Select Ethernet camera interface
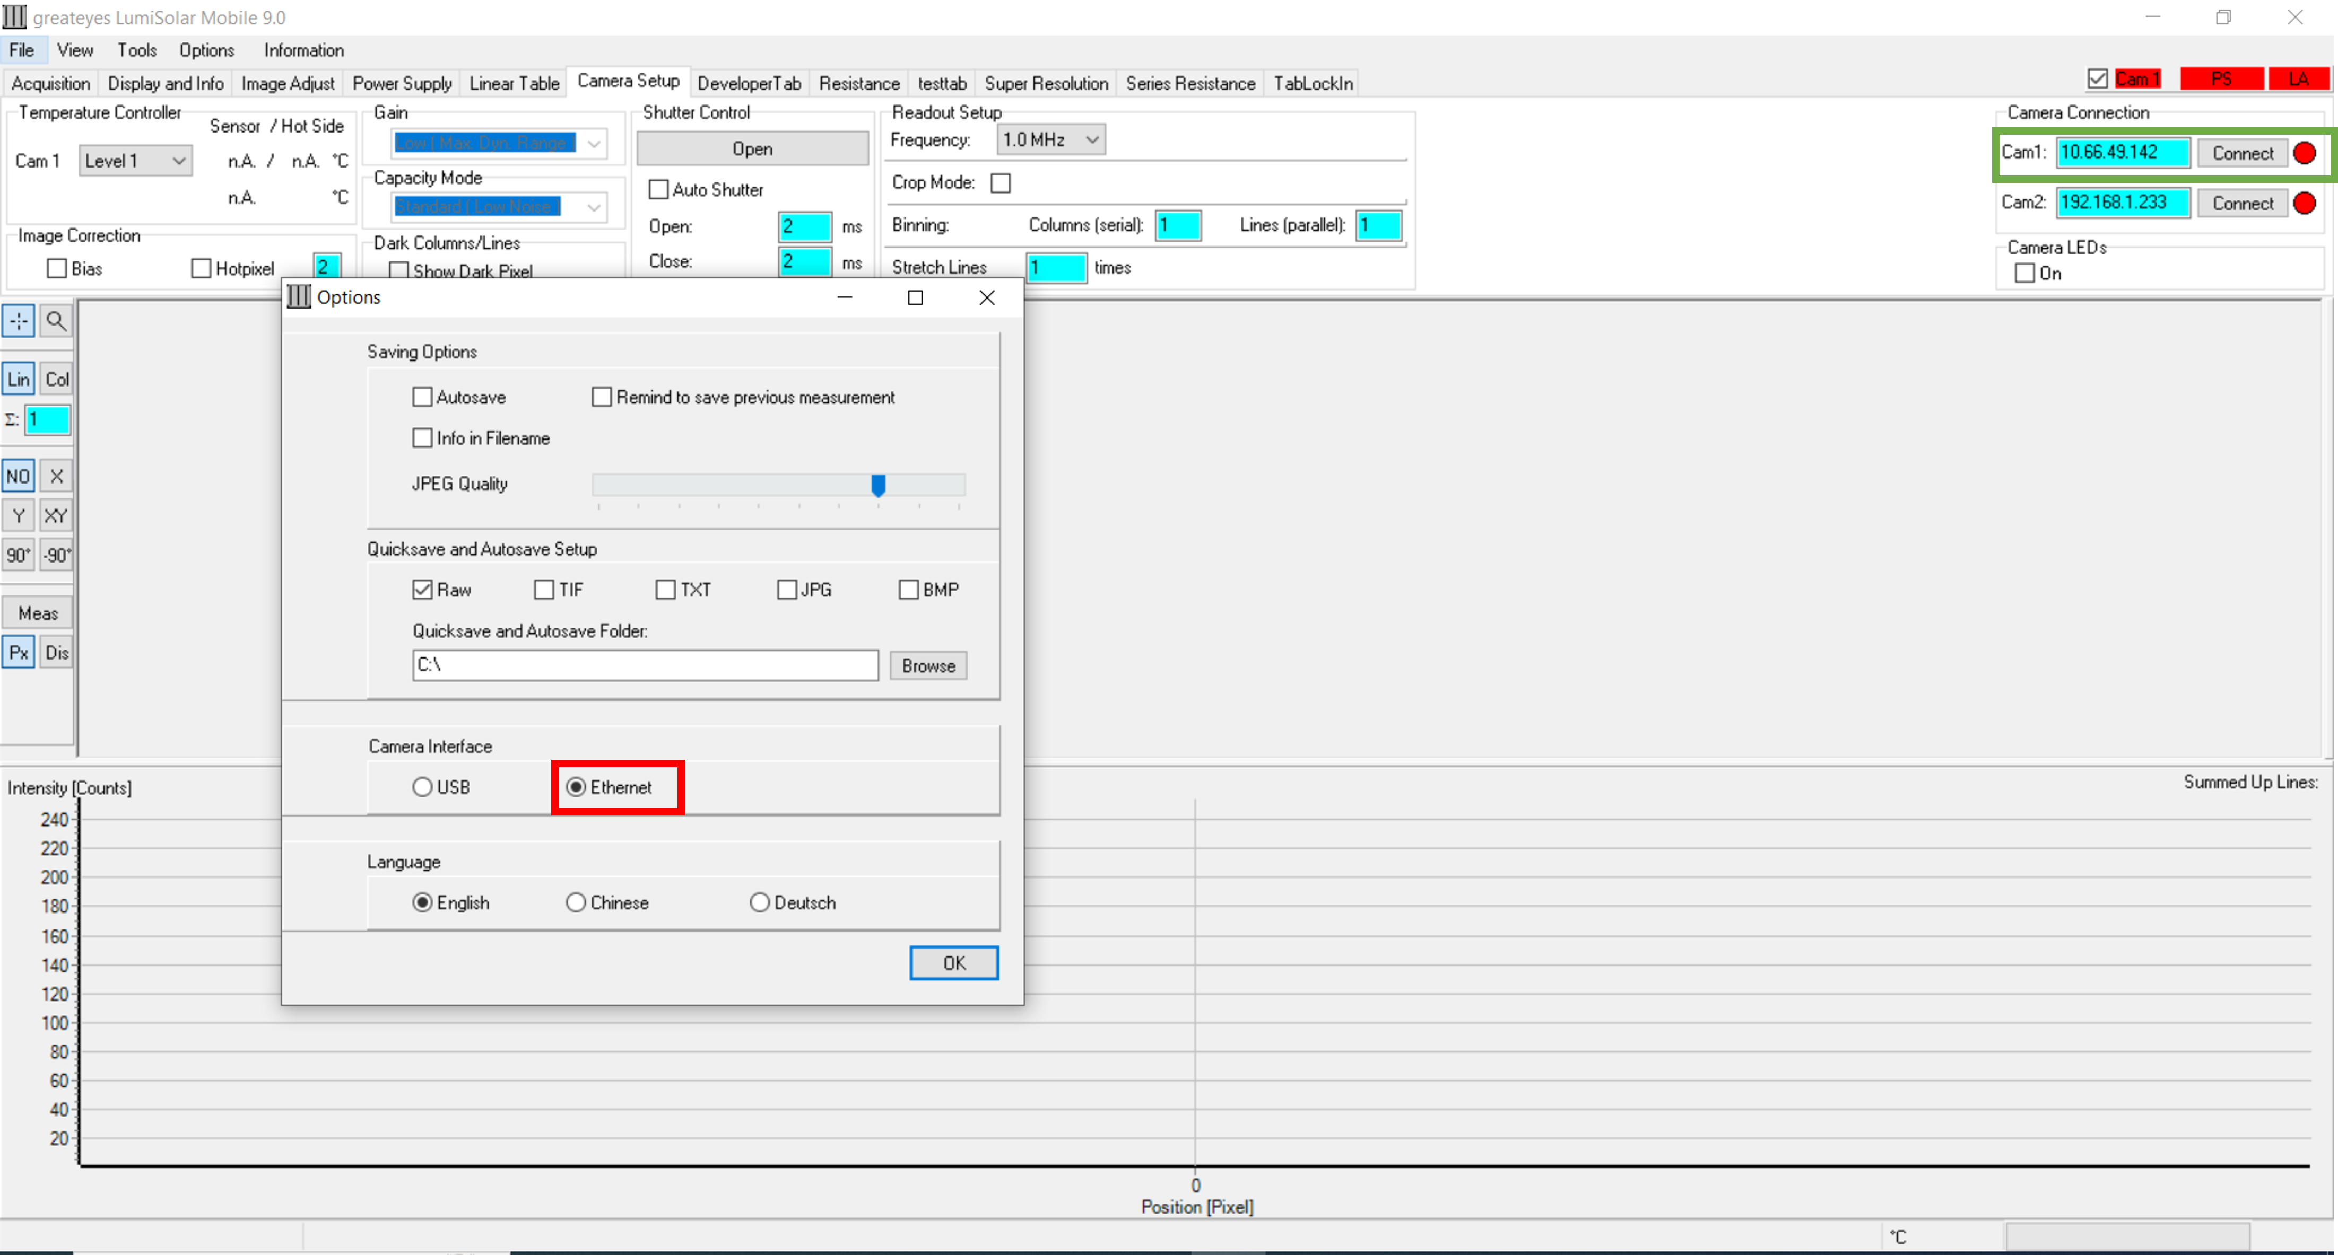 576,787
